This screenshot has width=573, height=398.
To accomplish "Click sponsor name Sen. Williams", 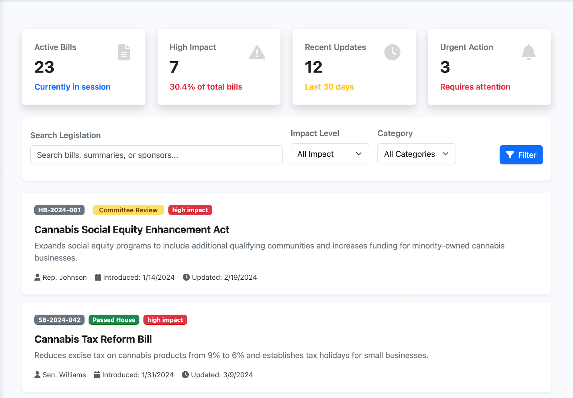I will 64,375.
